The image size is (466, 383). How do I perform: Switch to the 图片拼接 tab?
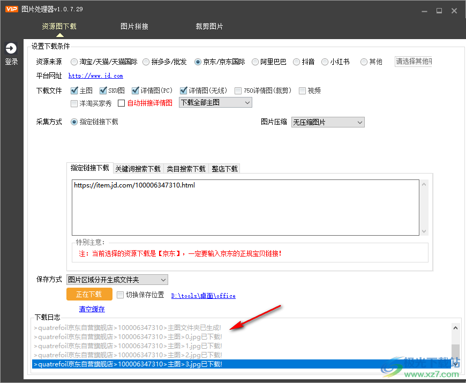click(x=134, y=26)
